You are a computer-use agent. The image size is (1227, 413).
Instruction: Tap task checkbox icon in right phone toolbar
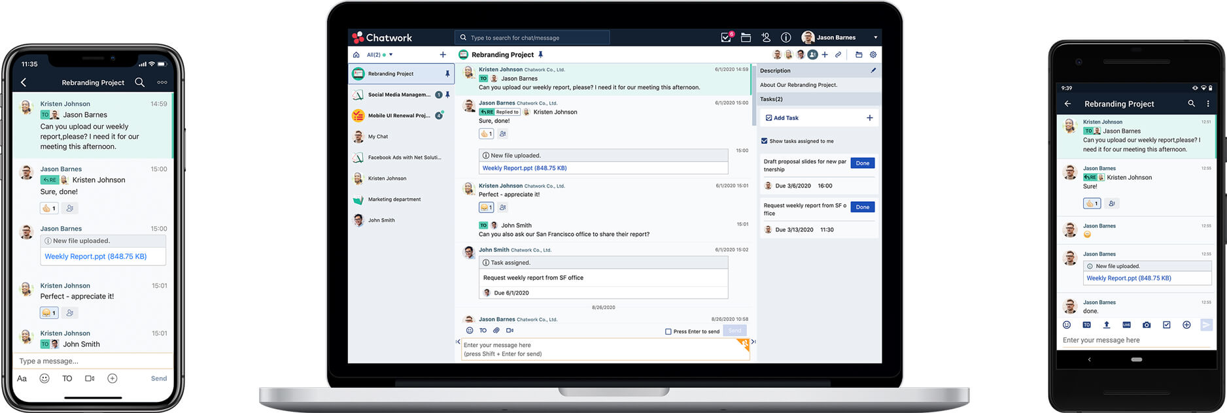[x=1166, y=325]
